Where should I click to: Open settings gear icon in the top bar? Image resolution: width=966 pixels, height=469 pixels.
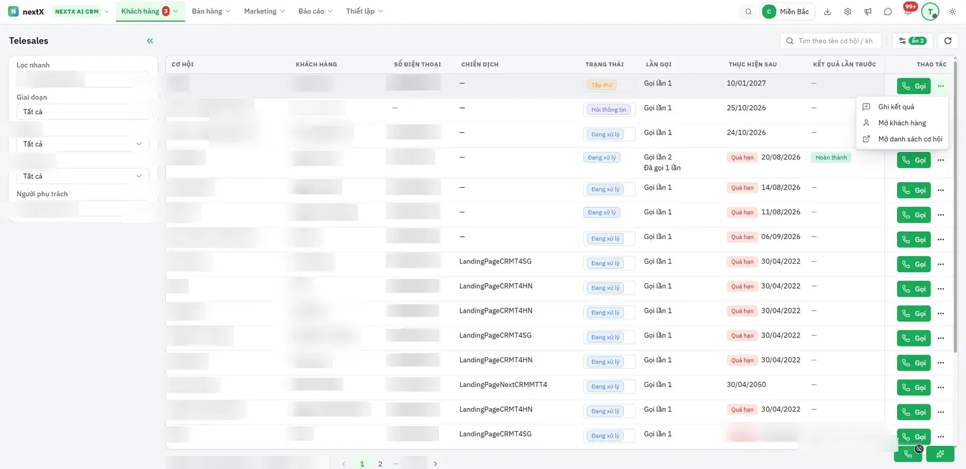tap(848, 11)
